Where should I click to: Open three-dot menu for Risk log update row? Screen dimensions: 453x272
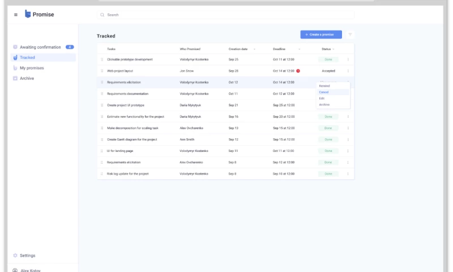(x=348, y=174)
